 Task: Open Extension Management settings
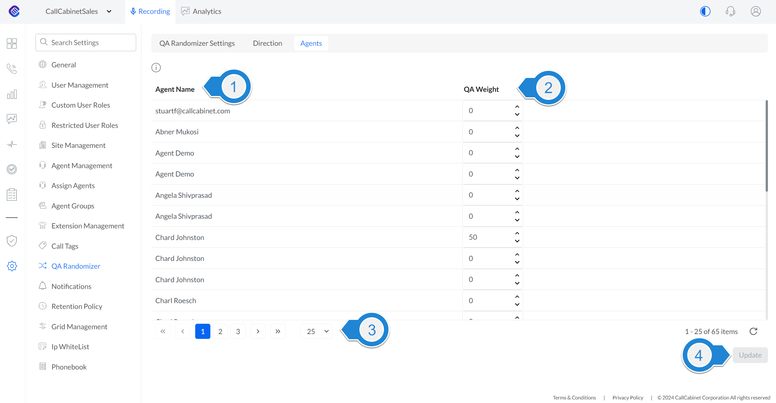click(x=88, y=226)
